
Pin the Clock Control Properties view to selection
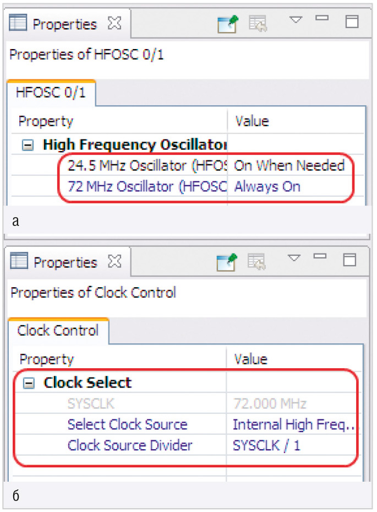tap(227, 262)
